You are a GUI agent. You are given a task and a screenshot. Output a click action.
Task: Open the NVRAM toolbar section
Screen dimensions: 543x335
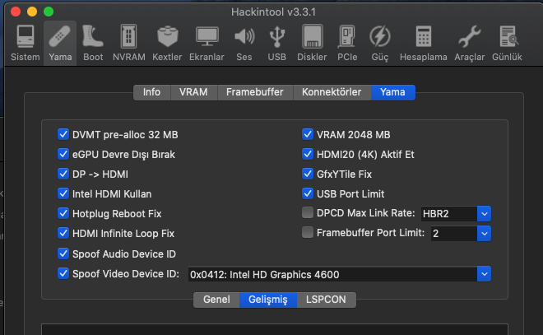tap(128, 43)
